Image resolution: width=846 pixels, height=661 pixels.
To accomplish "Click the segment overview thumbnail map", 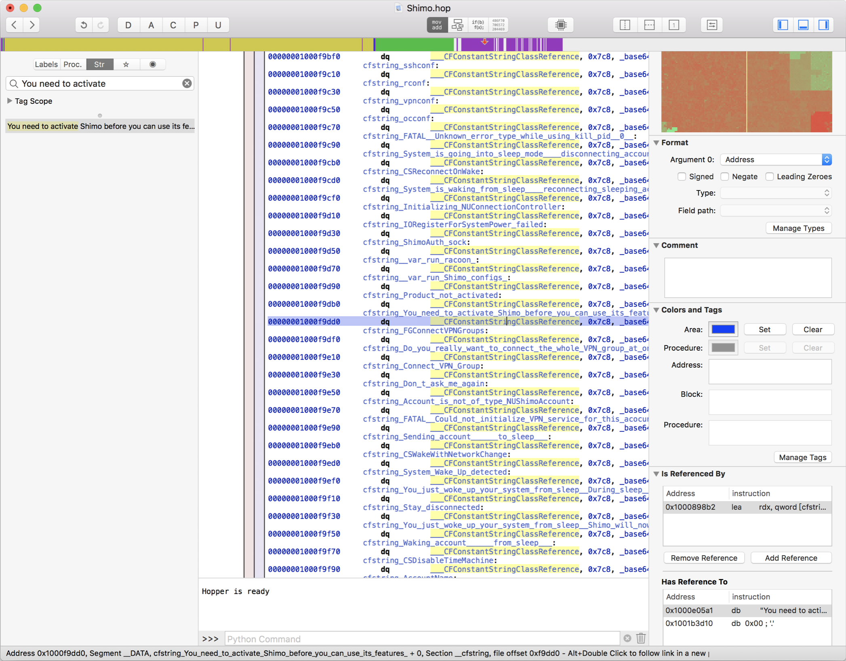I will pos(747,92).
